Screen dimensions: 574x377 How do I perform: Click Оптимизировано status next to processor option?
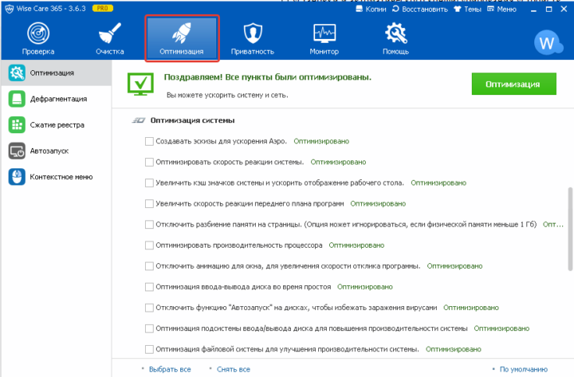tap(356, 245)
